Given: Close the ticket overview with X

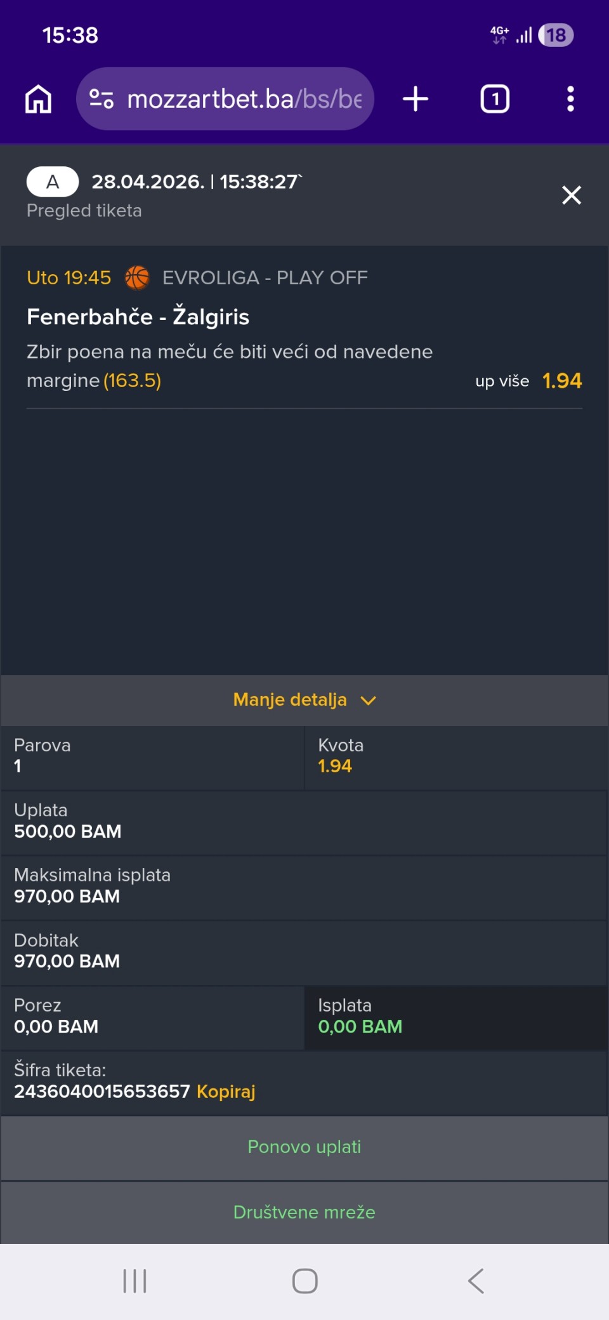Looking at the screenshot, I should click(x=571, y=195).
